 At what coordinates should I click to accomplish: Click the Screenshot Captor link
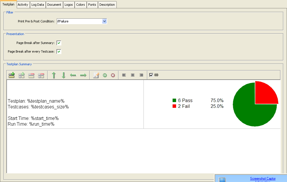tap(263, 179)
